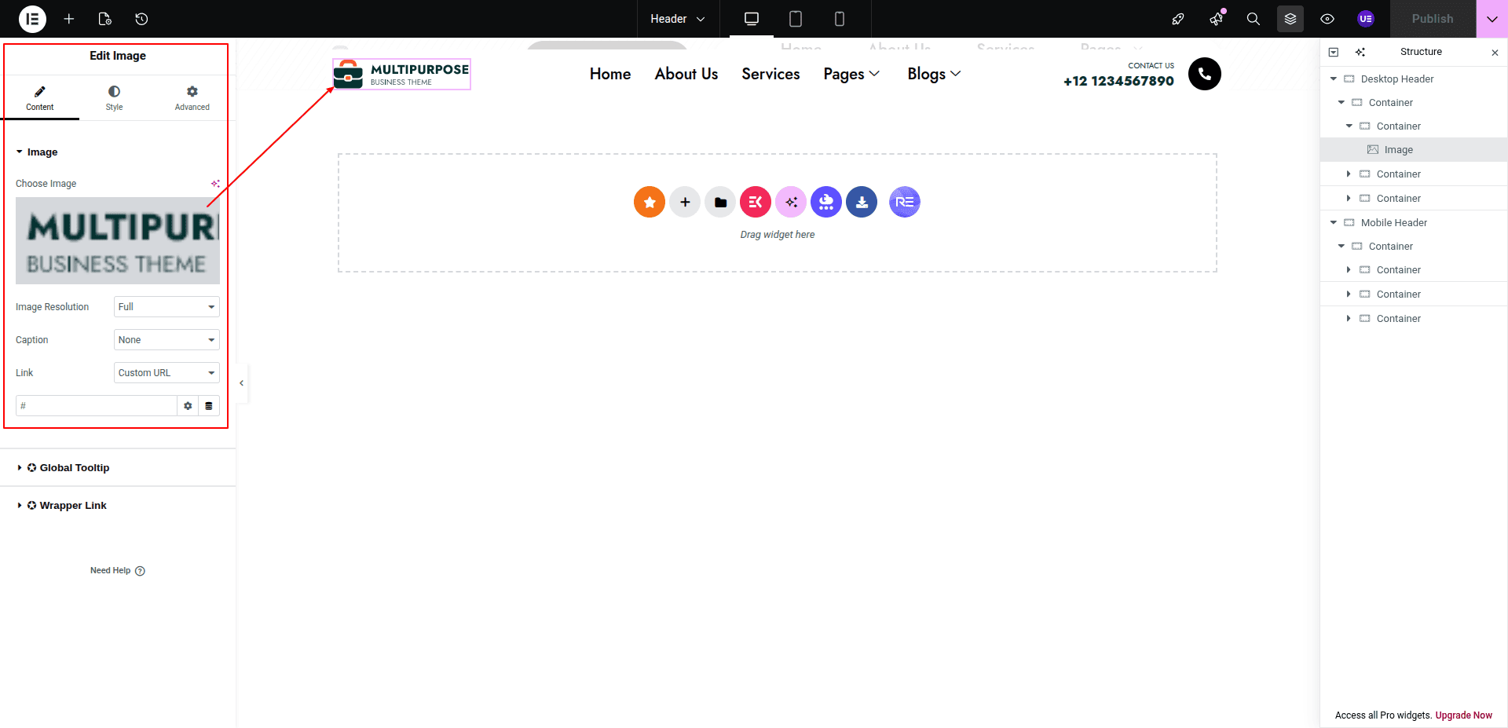Click the AI sparkle icon beside Choose Image

pos(215,184)
